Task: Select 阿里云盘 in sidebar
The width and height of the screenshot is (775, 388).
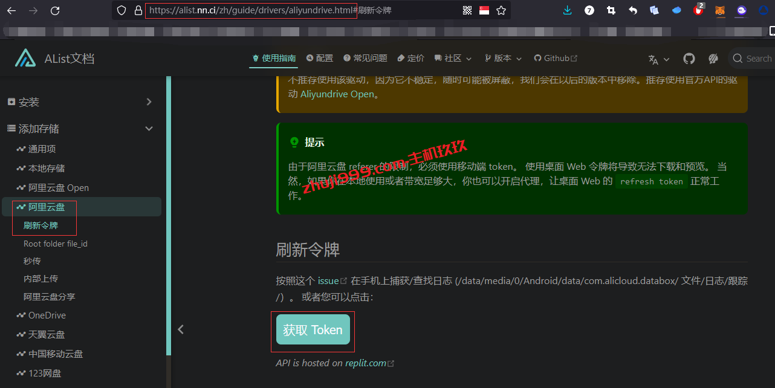Action: point(82,207)
